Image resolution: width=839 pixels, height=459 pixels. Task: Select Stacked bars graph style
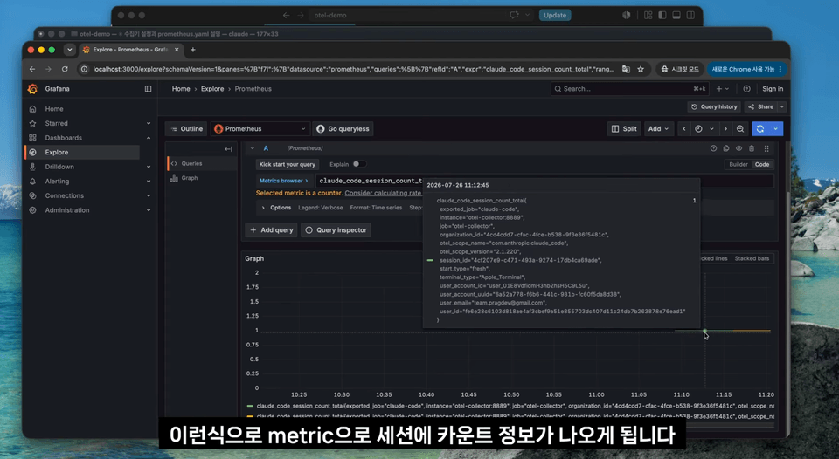[x=752, y=258]
